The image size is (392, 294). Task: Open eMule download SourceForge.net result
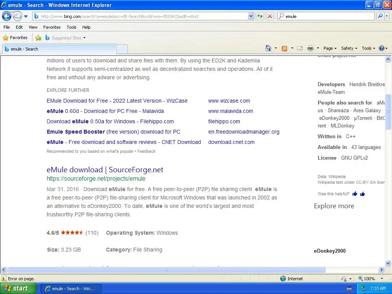(105, 170)
